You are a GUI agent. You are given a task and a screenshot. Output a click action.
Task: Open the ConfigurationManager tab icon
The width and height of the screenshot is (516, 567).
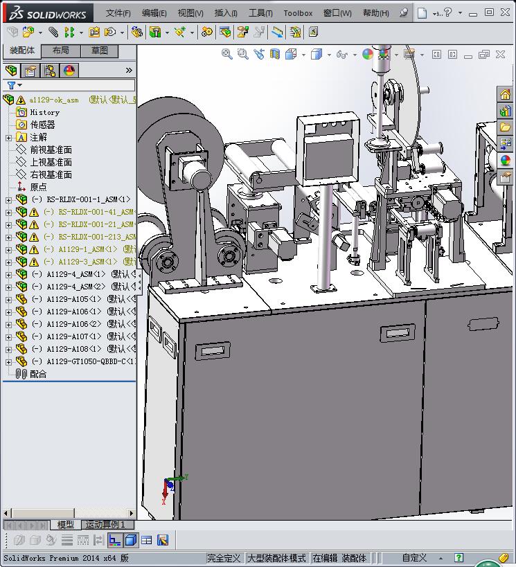[49, 71]
